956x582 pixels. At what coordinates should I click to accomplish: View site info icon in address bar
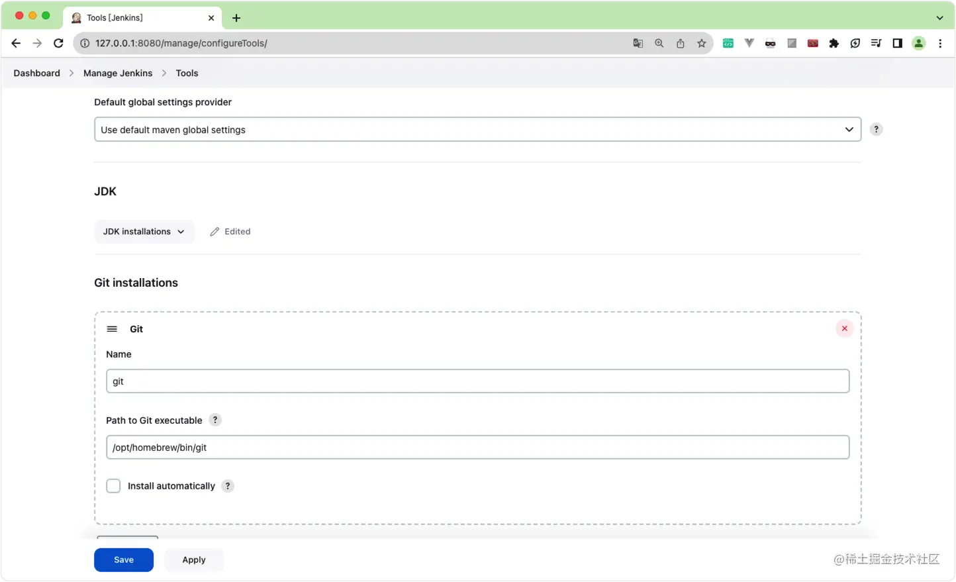click(85, 43)
